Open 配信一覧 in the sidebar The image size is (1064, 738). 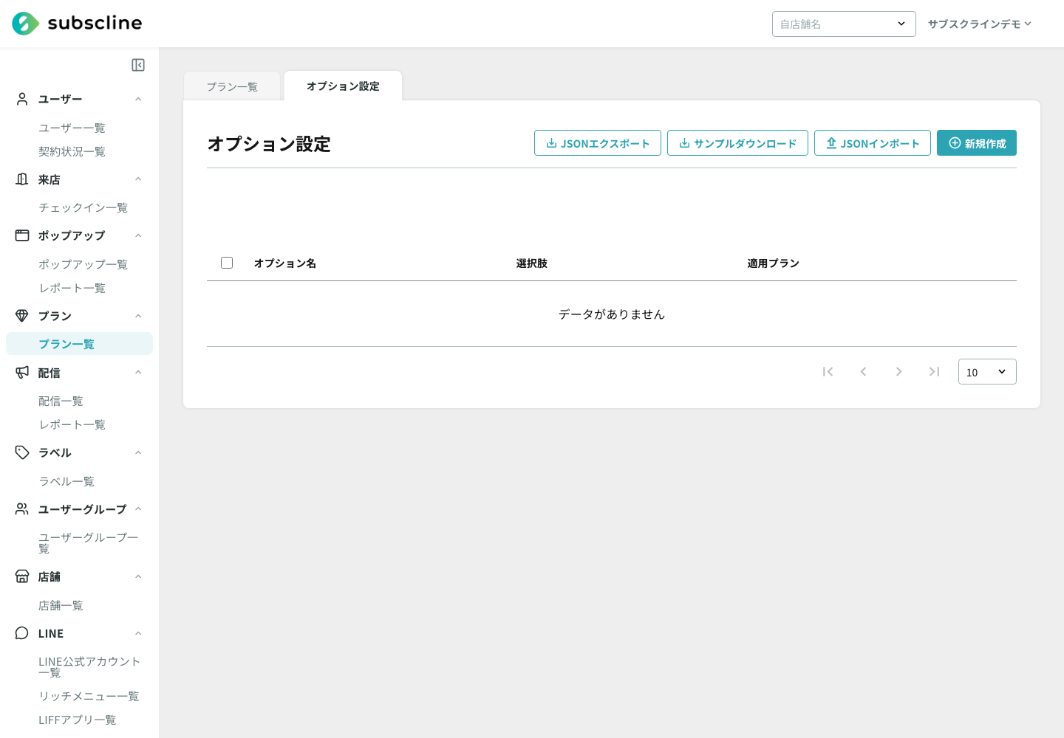[61, 401]
